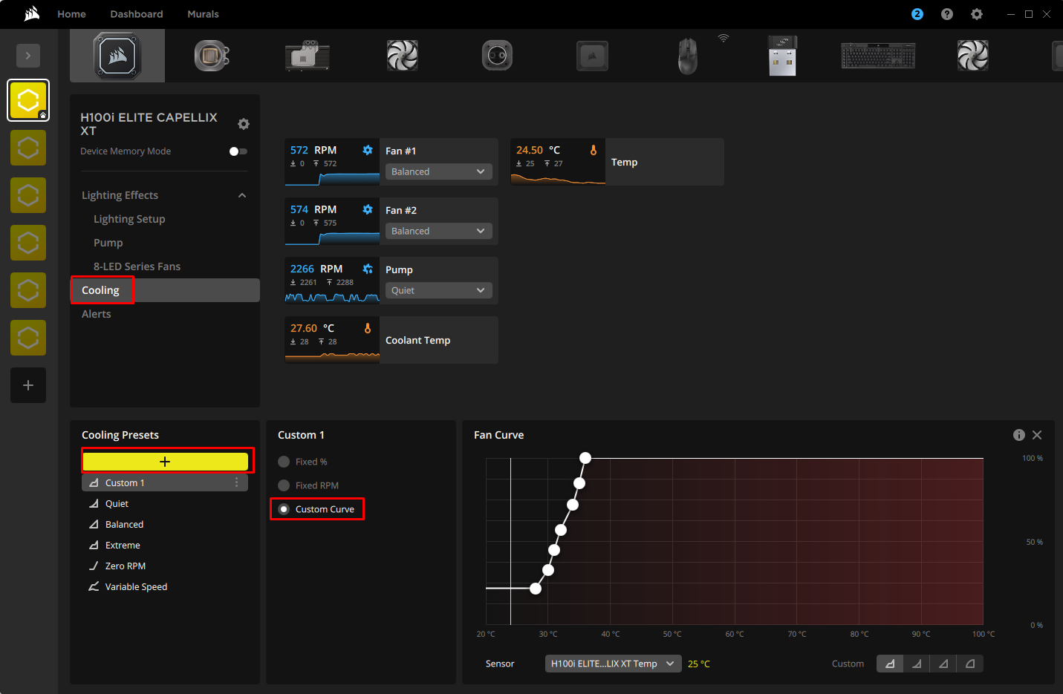This screenshot has width=1063, height=694.
Task: Select the Fixed RPM radio option
Action: click(284, 485)
